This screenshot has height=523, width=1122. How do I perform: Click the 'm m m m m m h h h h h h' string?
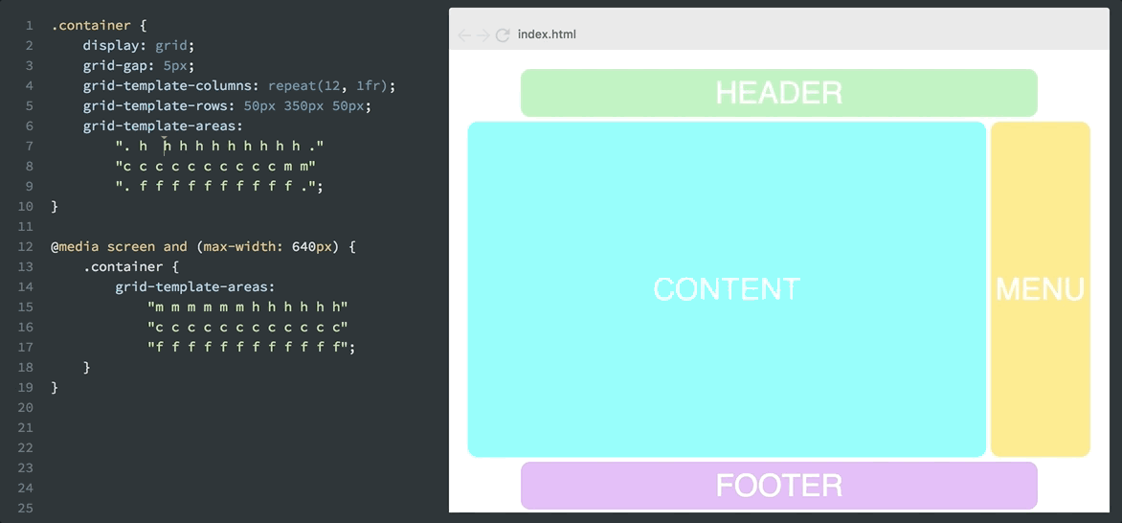pyautogui.click(x=248, y=307)
